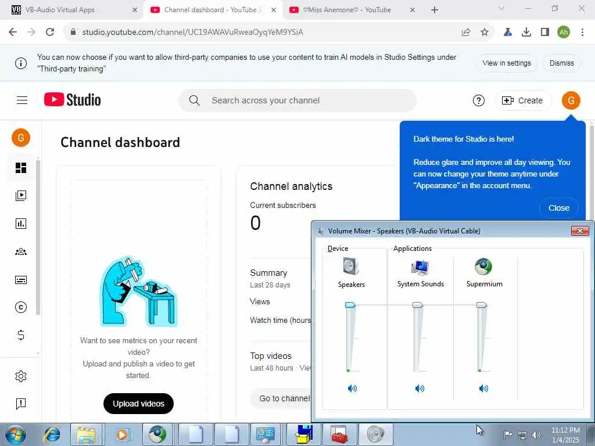Screen dimensions: 595x446
Task: Mute Supermium in Volume Mixer
Action: pos(483,388)
